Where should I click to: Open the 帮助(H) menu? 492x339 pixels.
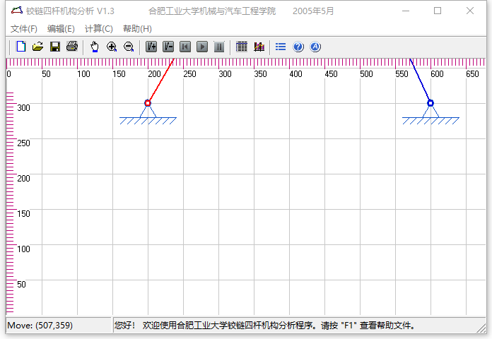(x=137, y=29)
